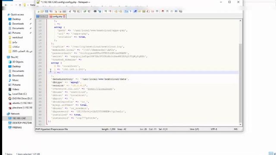The width and height of the screenshot is (276, 155).
Task: Open Local Disk (C:) in sidebar
Action: 19,94
